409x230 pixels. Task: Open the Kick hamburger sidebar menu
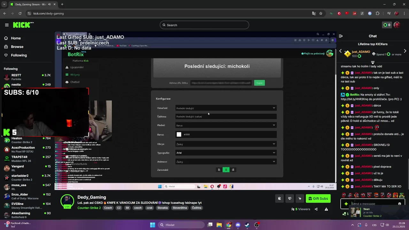[x=7, y=25]
